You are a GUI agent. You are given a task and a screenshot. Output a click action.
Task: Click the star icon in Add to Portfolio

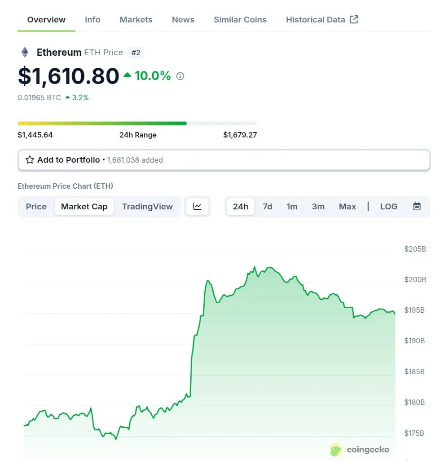coord(30,160)
